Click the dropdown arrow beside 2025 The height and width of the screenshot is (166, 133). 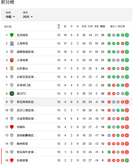(x=32, y=17)
